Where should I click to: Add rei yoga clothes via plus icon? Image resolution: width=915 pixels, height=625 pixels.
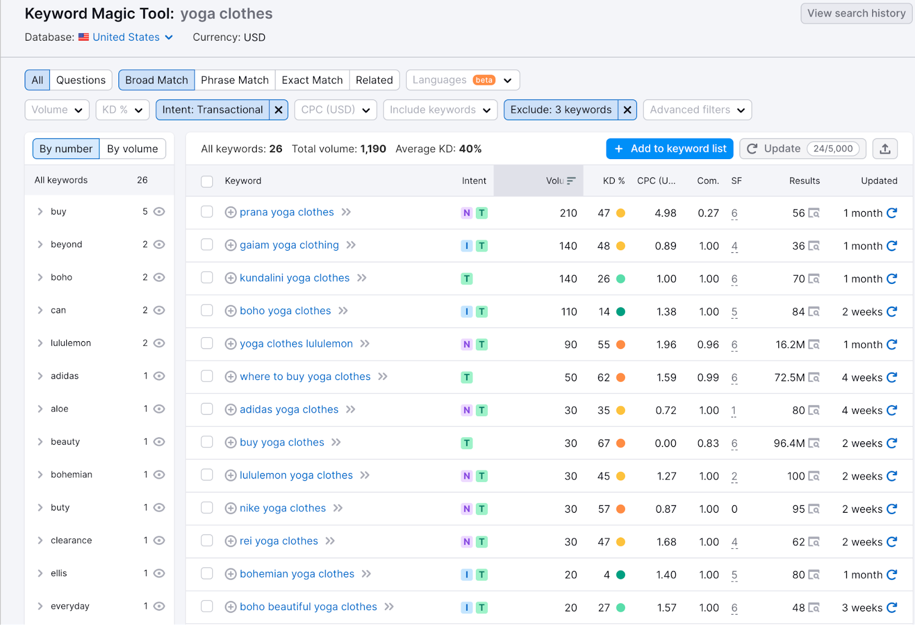[x=230, y=541]
